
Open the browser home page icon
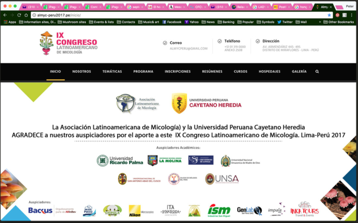[x=26, y=15]
